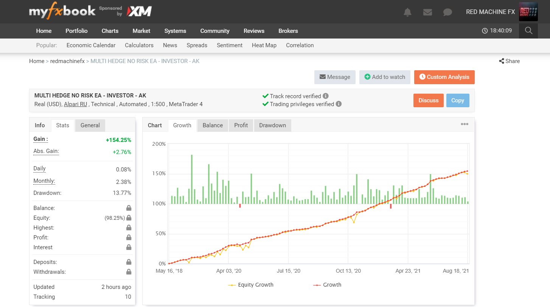Open the notifications bell icon
Viewport: 550px width, 307px height.
coord(407,12)
